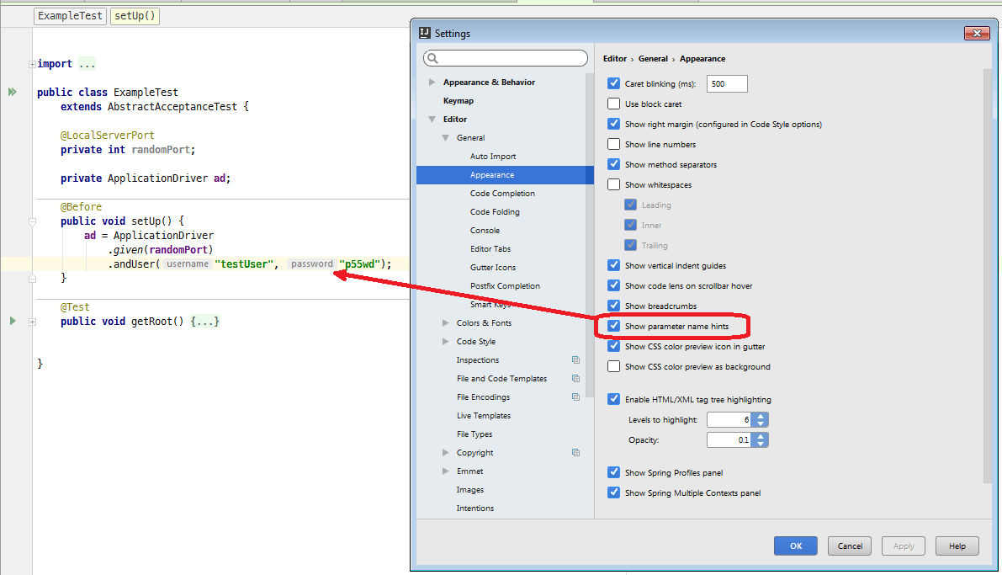This screenshot has height=575, width=1002.
Task: Click the icon beside Copyright in the tree
Action: click(575, 452)
